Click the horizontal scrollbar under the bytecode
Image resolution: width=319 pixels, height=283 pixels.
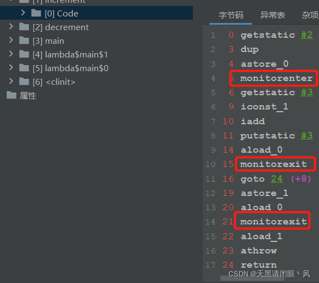click(x=252, y=279)
